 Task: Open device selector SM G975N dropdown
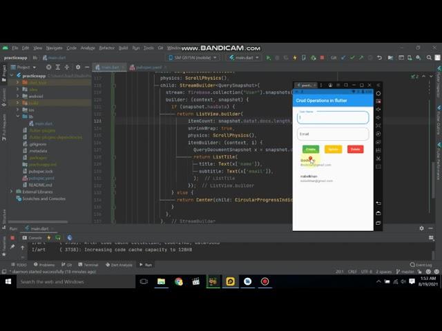coord(193,58)
